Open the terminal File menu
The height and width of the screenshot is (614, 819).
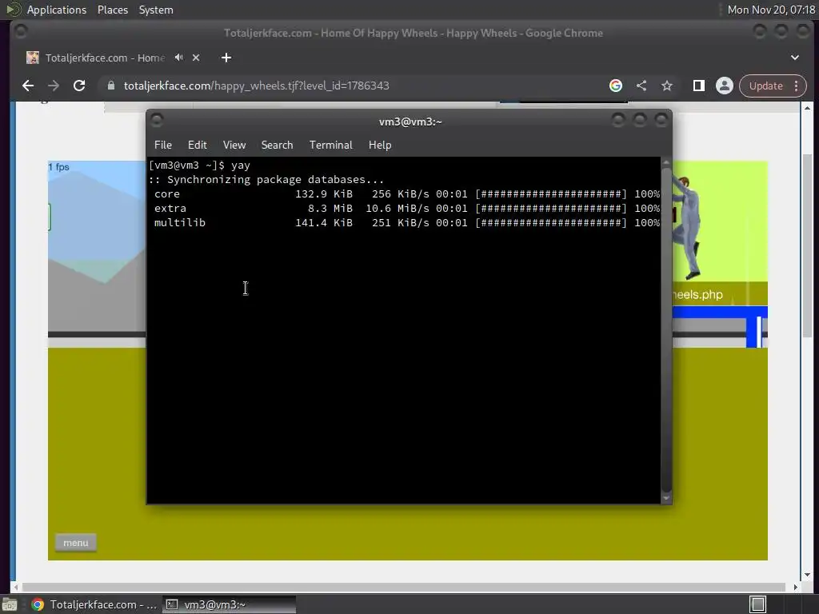[163, 146]
